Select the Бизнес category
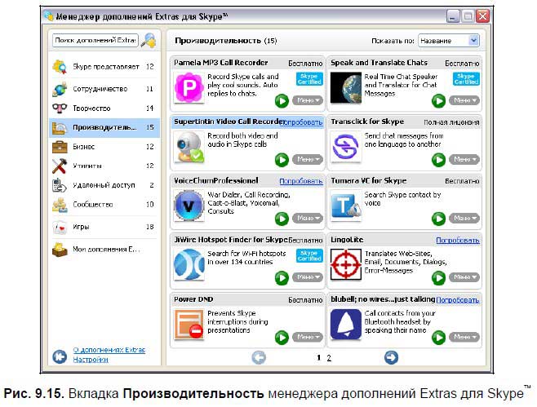Viewport: 537px width, 407px height. point(91,147)
